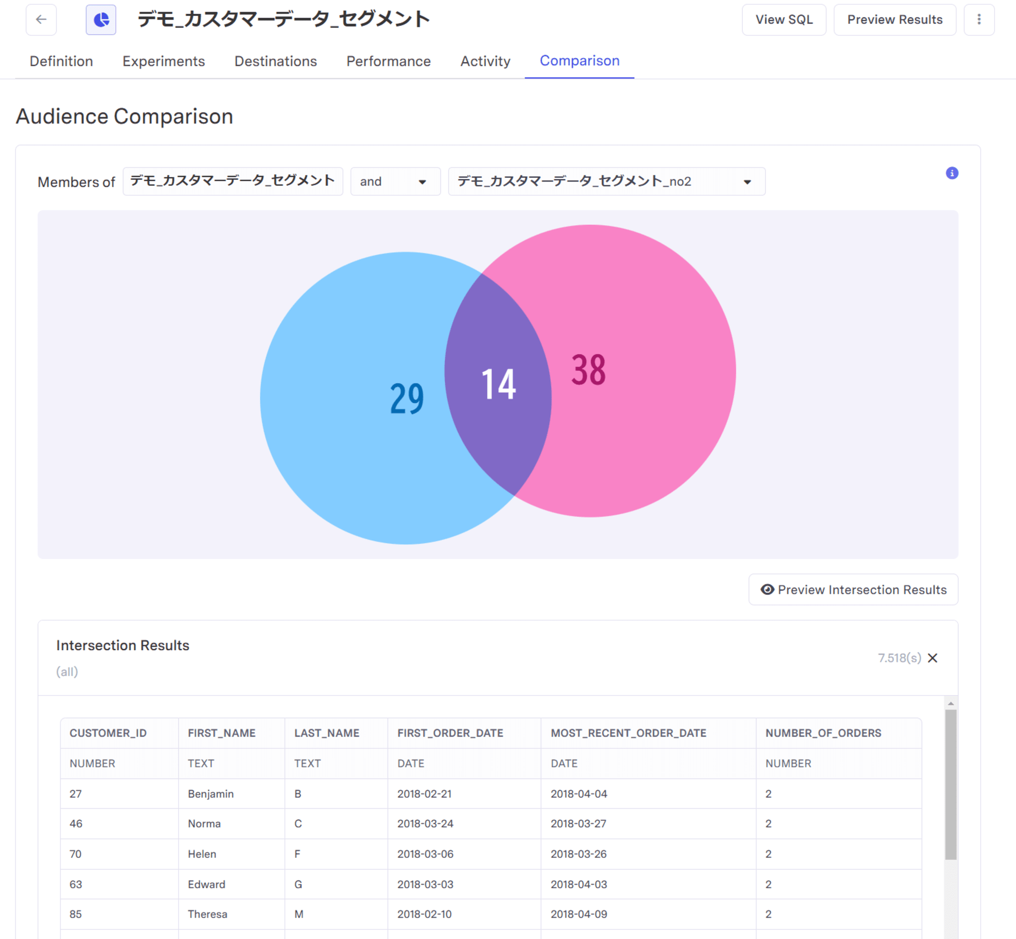The width and height of the screenshot is (1016, 939).
Task: Click the Audience Comparison heading
Action: 124,116
